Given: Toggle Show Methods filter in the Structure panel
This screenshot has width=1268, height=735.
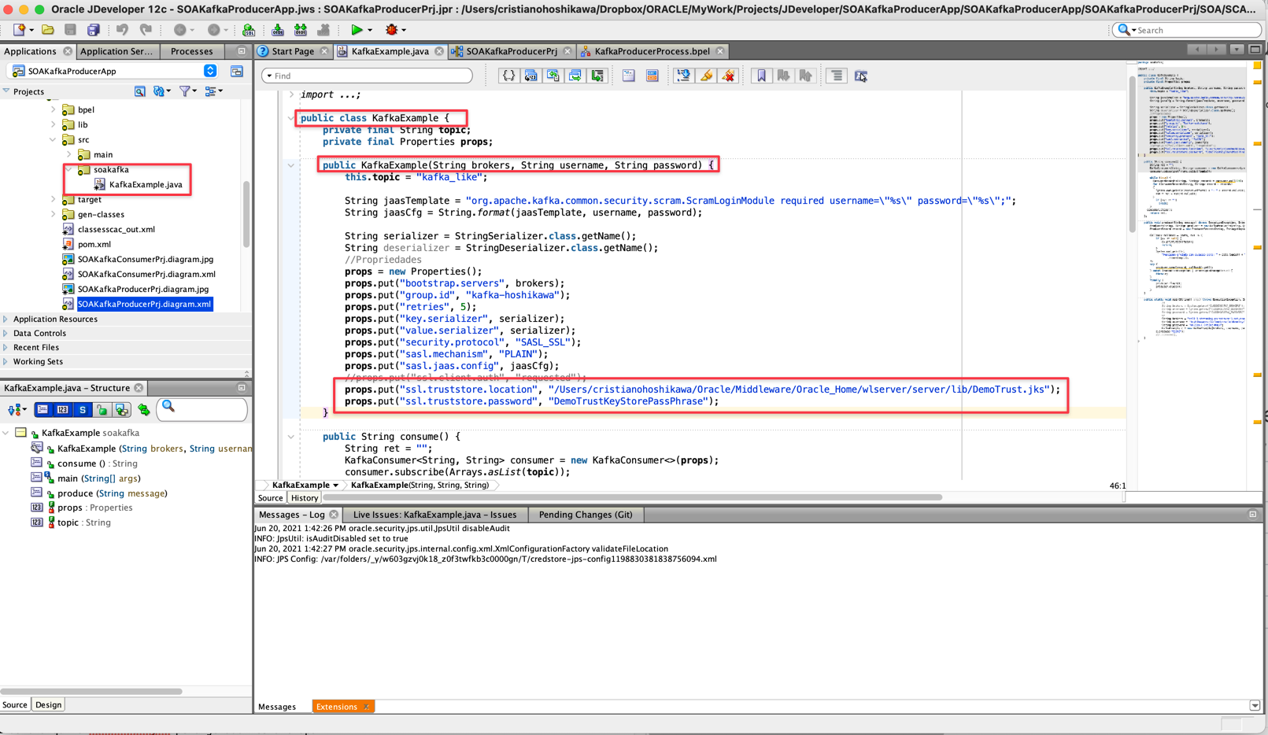Looking at the screenshot, I should (x=43, y=409).
